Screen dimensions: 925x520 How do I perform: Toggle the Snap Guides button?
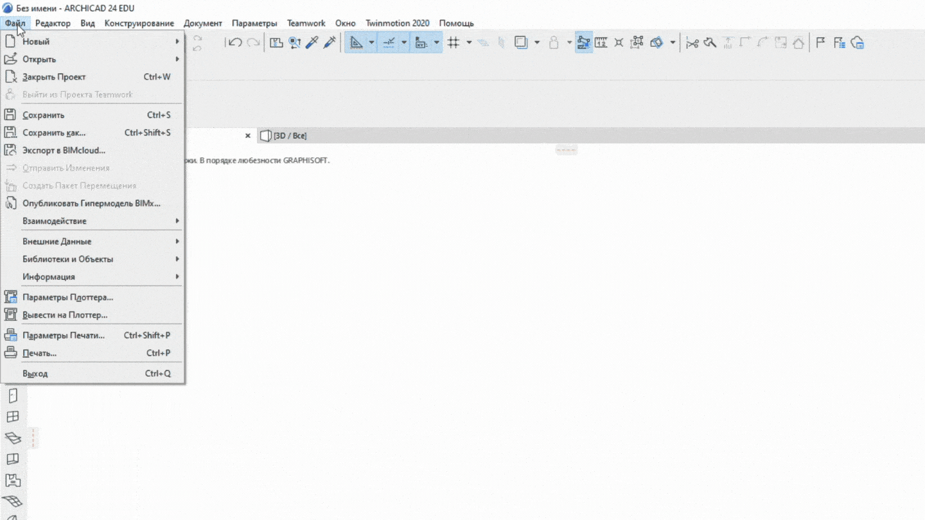click(389, 43)
